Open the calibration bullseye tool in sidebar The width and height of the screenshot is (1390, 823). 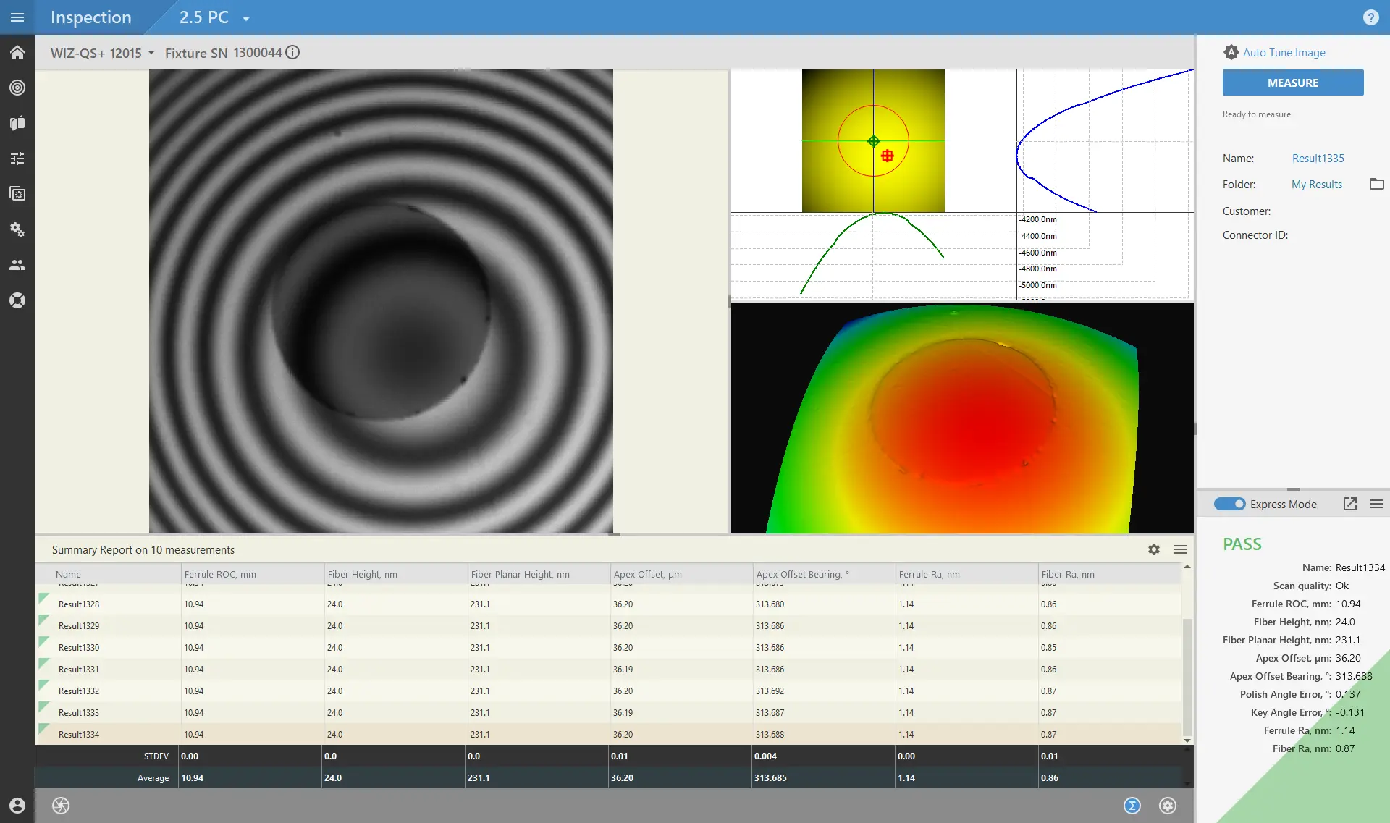coord(17,88)
